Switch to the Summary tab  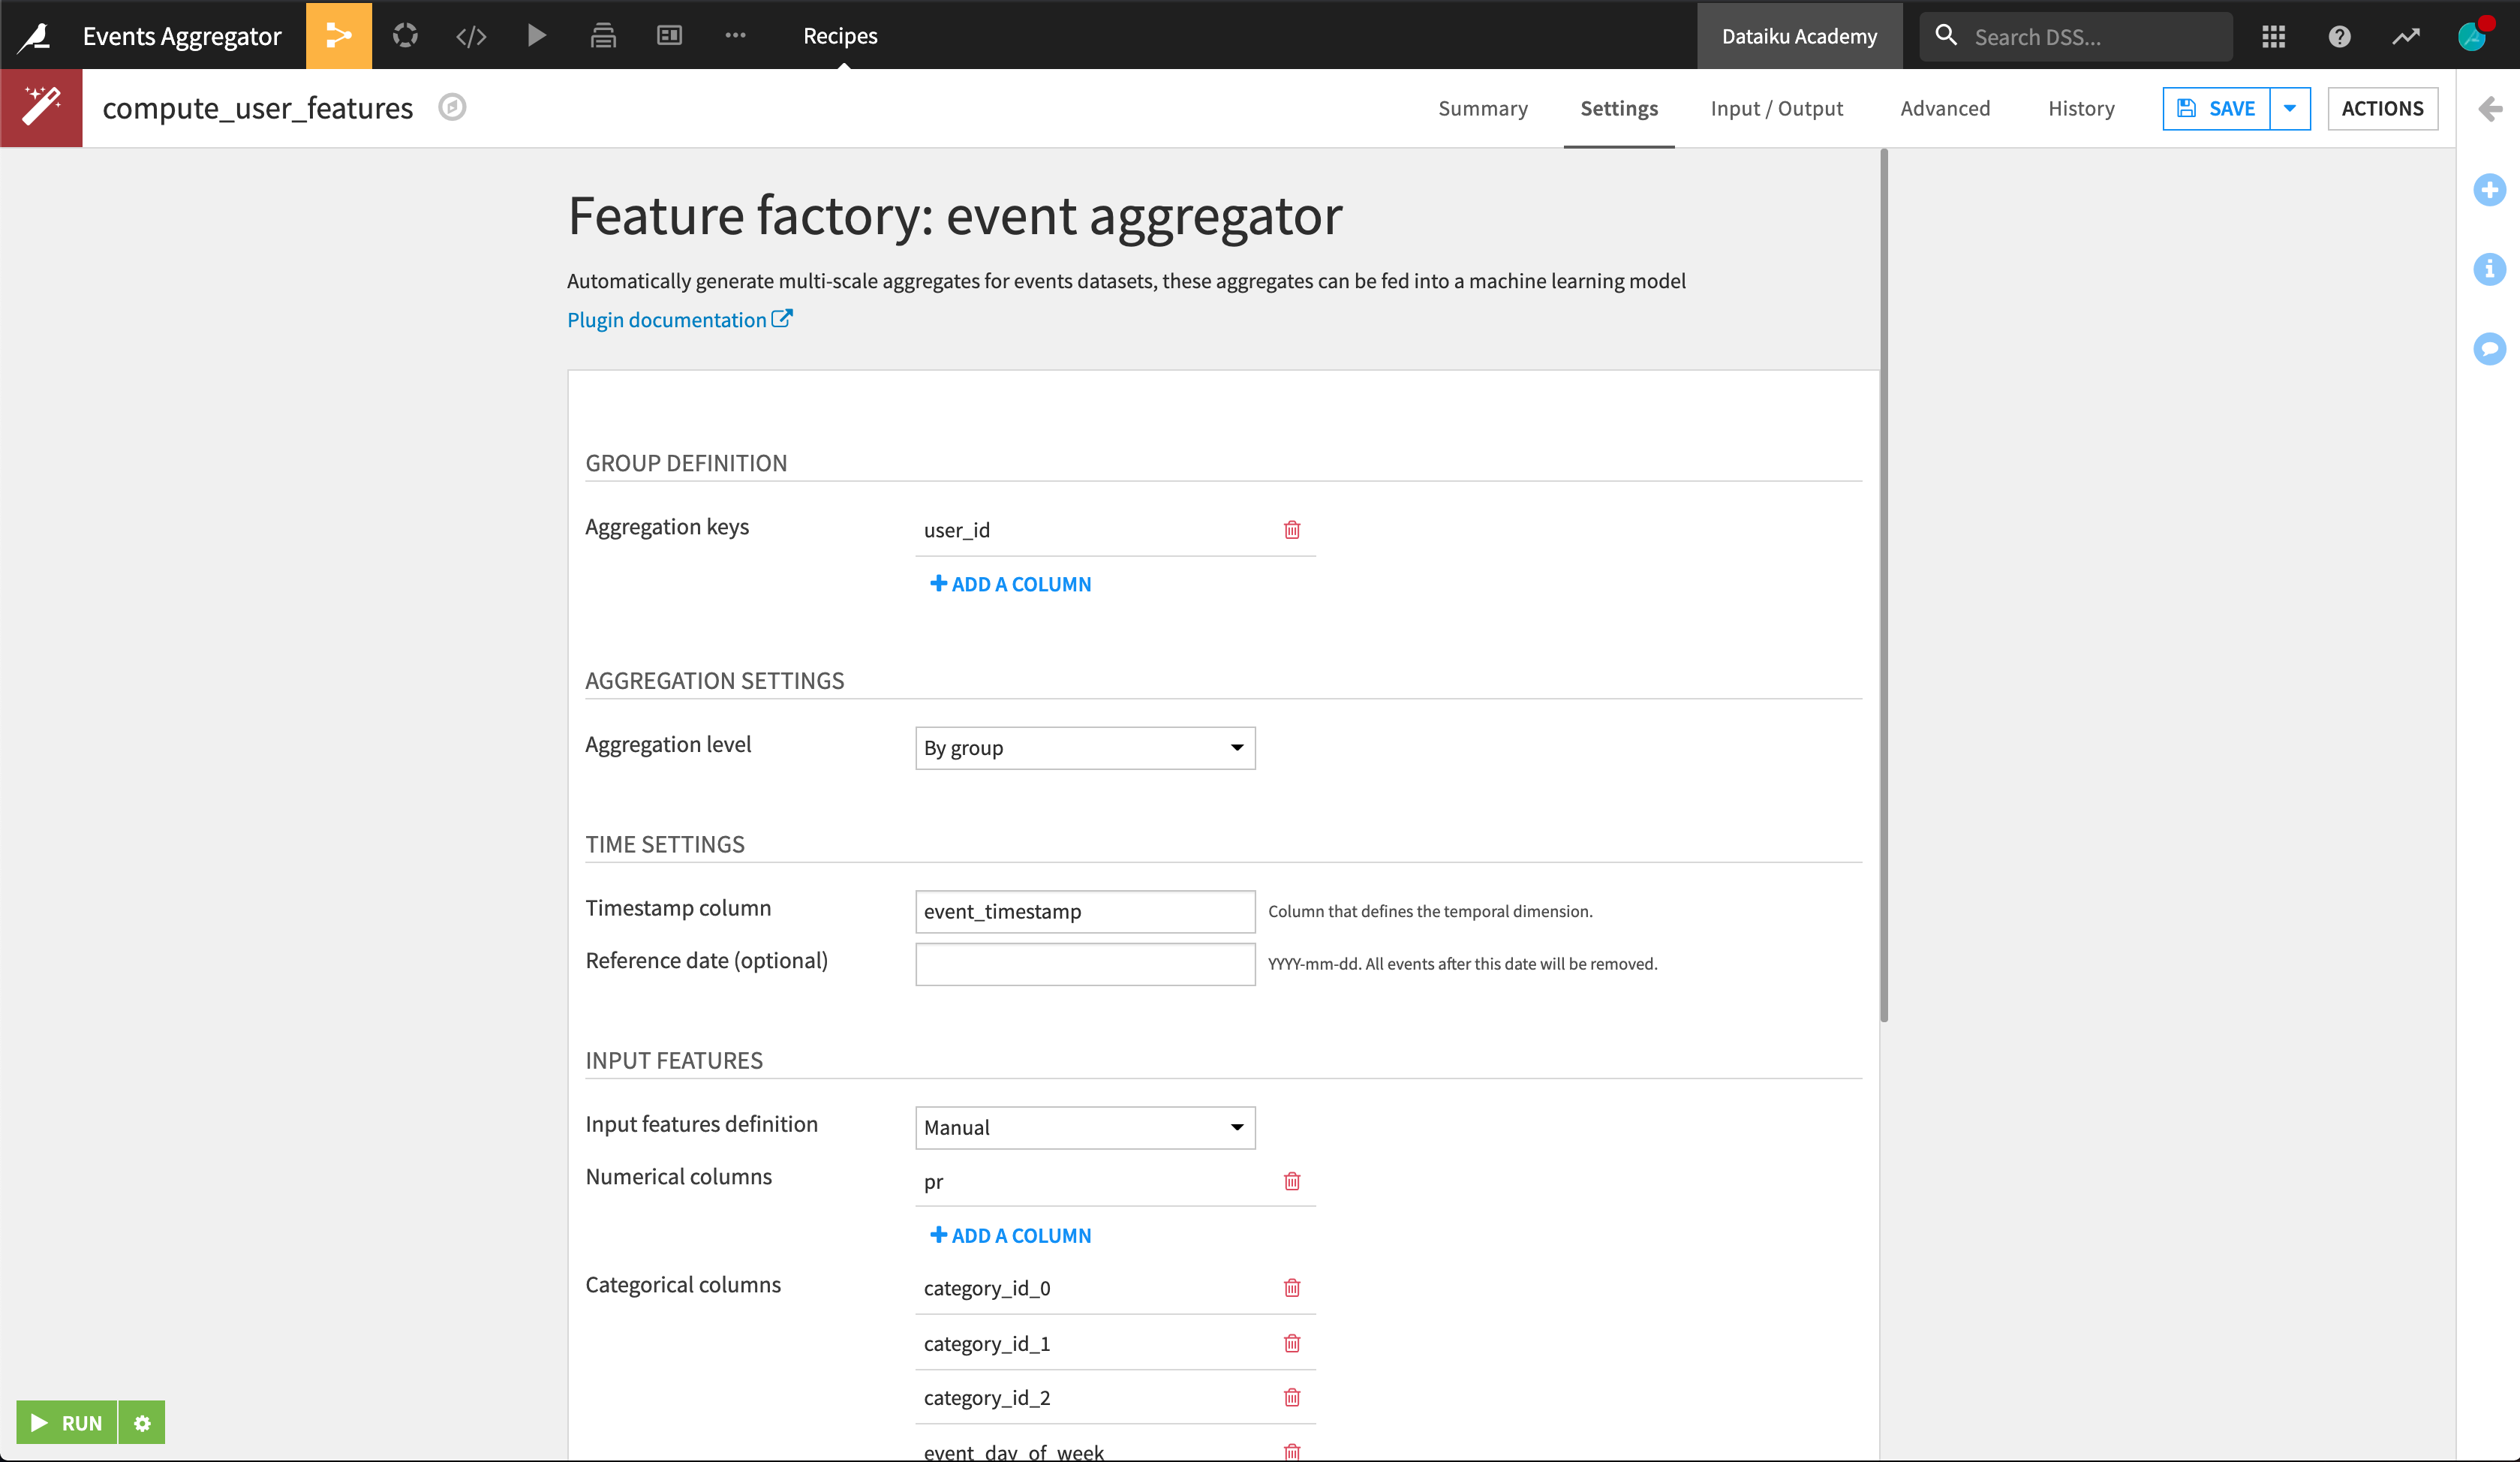[1484, 108]
